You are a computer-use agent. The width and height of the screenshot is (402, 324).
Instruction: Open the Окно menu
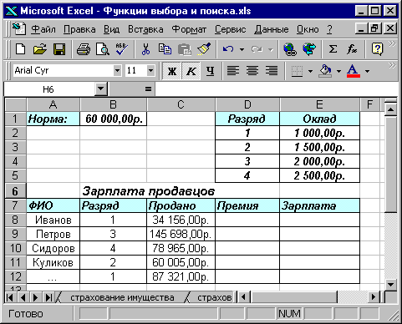tap(308, 29)
